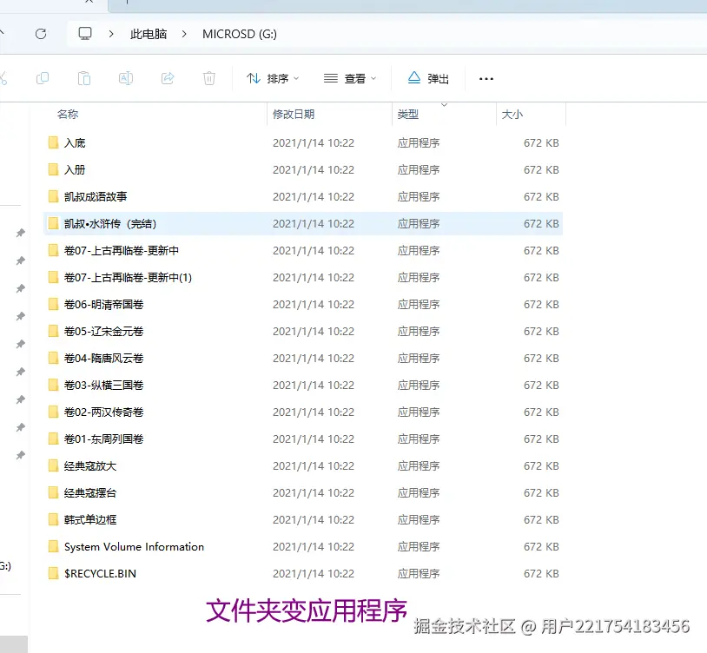707x653 pixels.
Task: Select the Cut tool in the toolbar
Action: [5, 77]
